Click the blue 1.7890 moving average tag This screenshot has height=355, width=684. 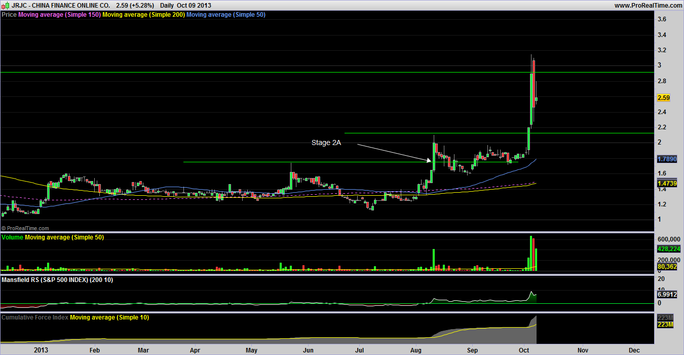[665, 159]
